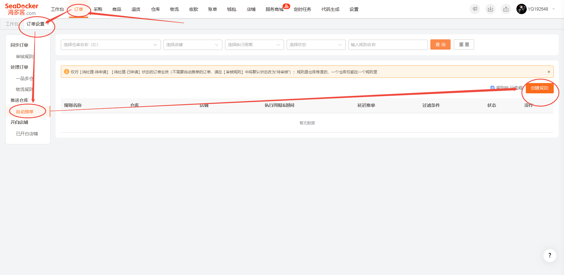Open the 定时任务 top menu

coord(302,9)
